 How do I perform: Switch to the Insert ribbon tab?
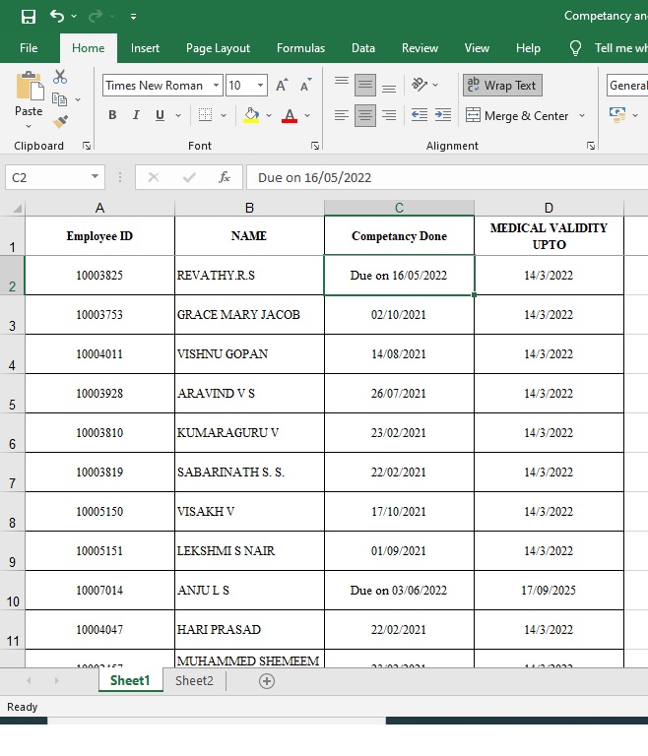pyautogui.click(x=145, y=48)
